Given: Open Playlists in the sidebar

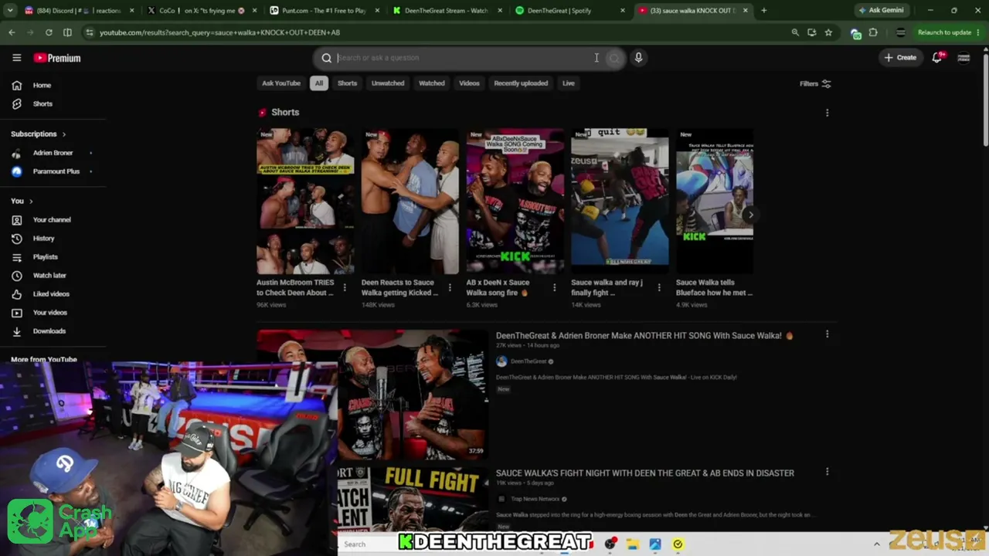Looking at the screenshot, I should point(45,257).
